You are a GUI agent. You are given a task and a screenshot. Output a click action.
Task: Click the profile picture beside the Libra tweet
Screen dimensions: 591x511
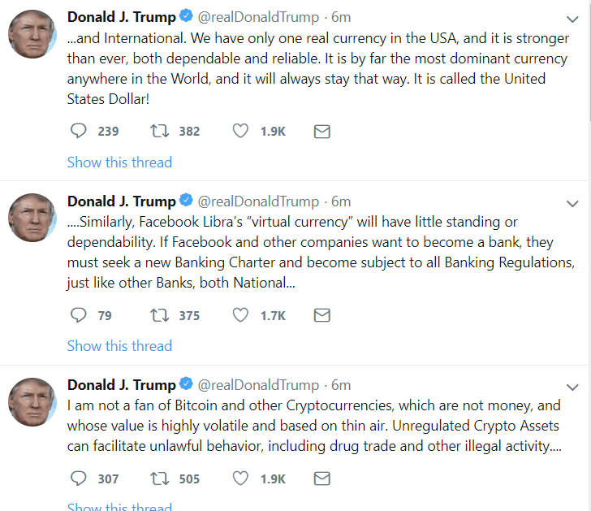(32, 218)
